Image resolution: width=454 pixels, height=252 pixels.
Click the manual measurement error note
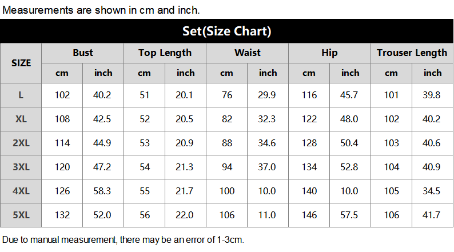point(123,240)
